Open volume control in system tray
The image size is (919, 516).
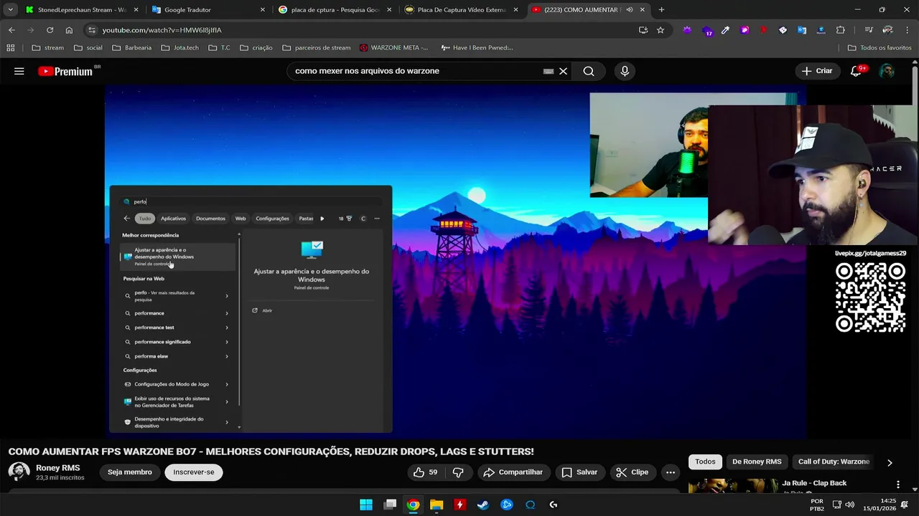[x=850, y=505]
